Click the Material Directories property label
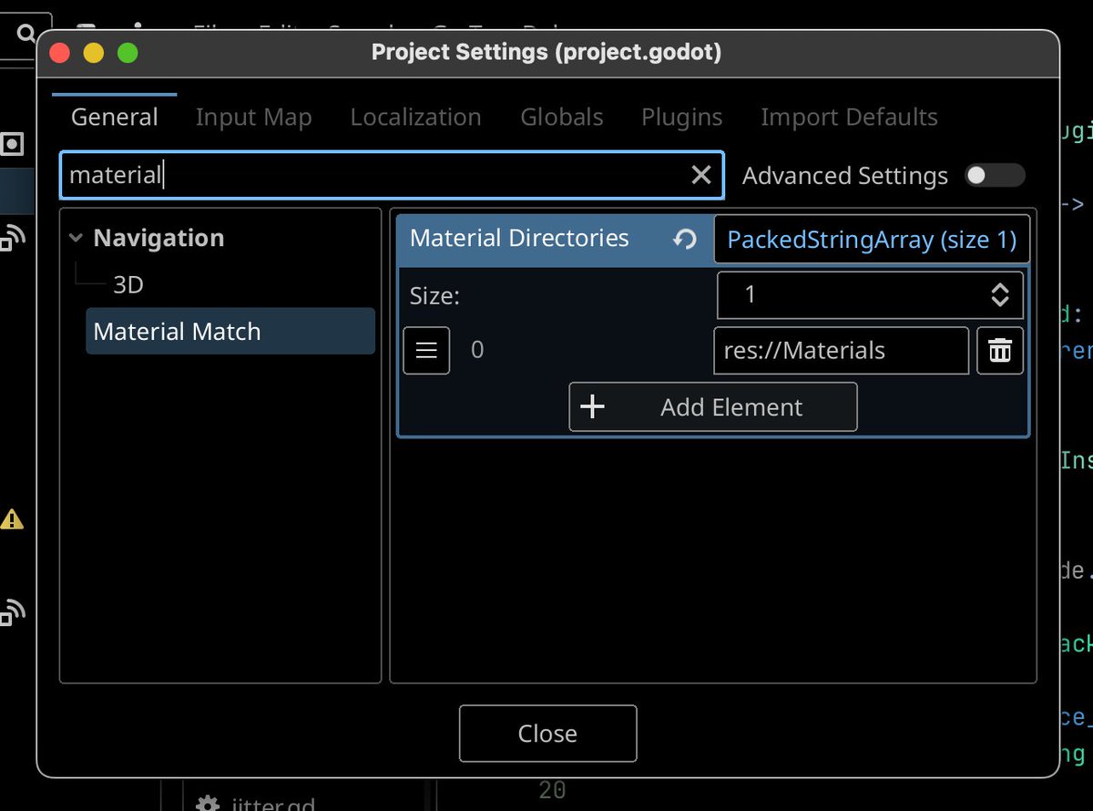Screen dimensions: 1093x811 pos(519,239)
